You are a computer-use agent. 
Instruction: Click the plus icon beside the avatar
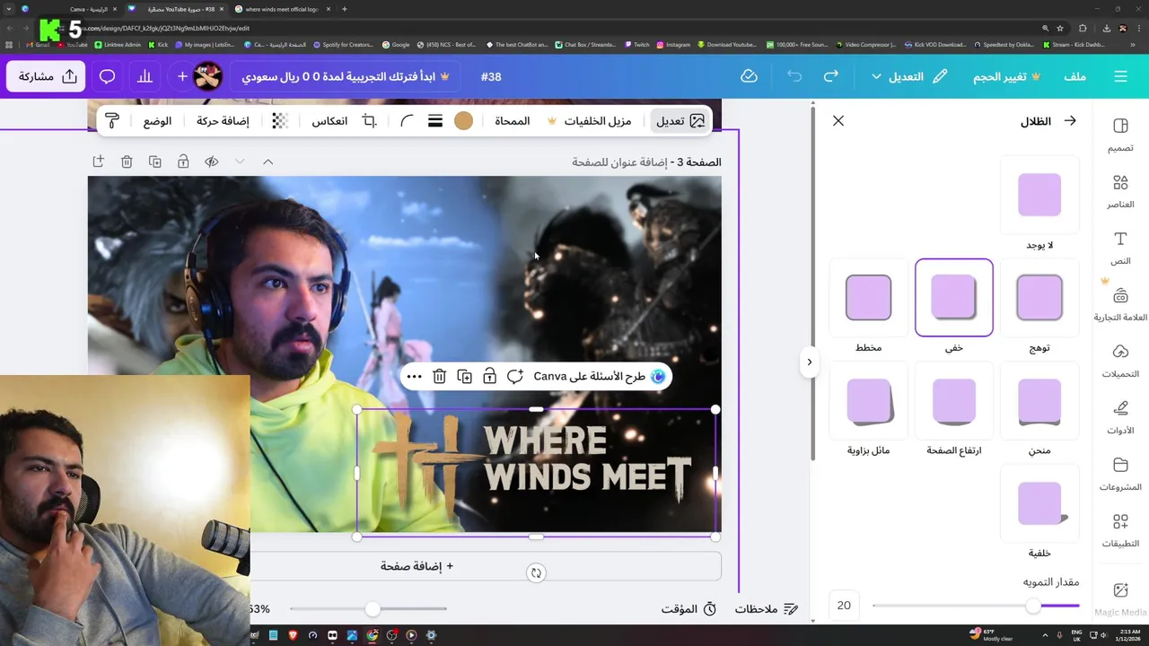tap(182, 76)
